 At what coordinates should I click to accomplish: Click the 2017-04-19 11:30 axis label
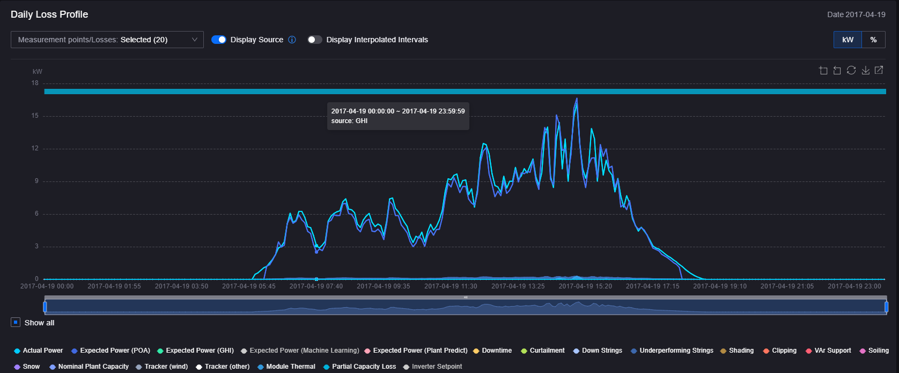tap(451, 286)
